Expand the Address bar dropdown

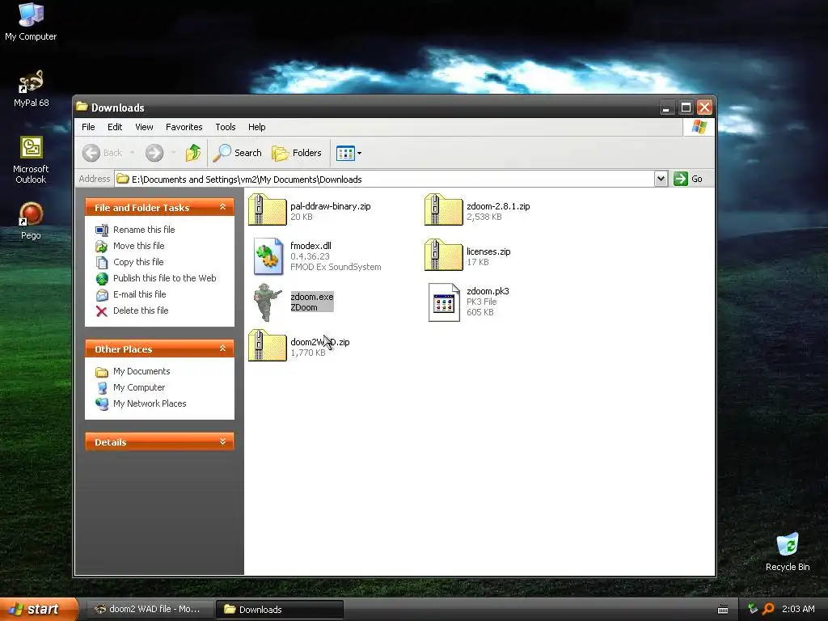click(x=661, y=179)
